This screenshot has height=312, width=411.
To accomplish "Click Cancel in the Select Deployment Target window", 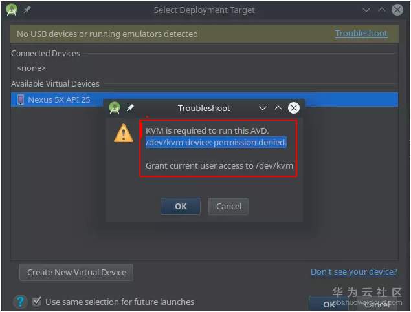I will 377,304.
